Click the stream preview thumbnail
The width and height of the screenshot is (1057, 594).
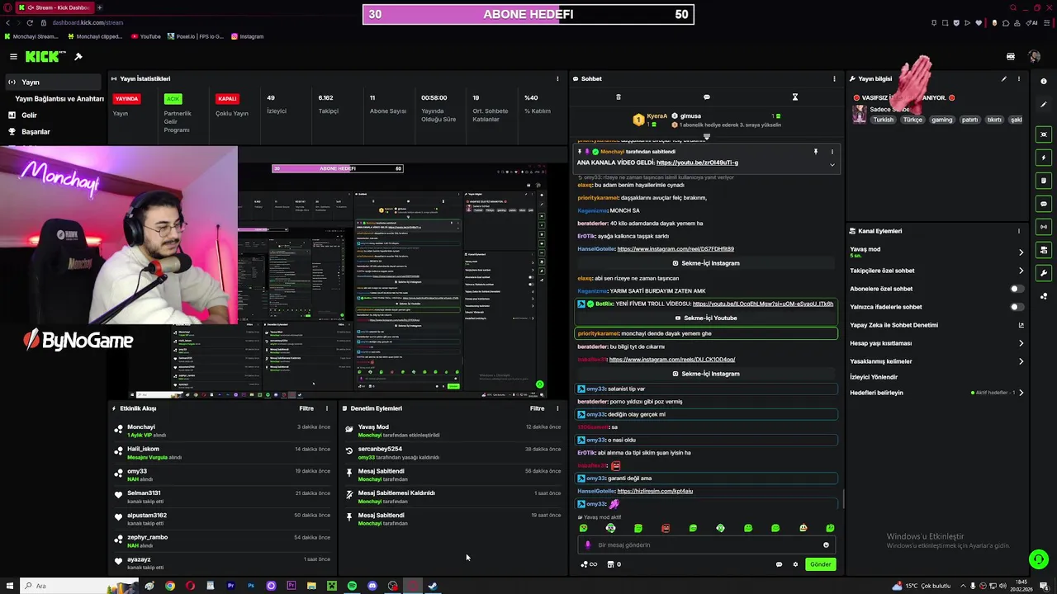337,272
